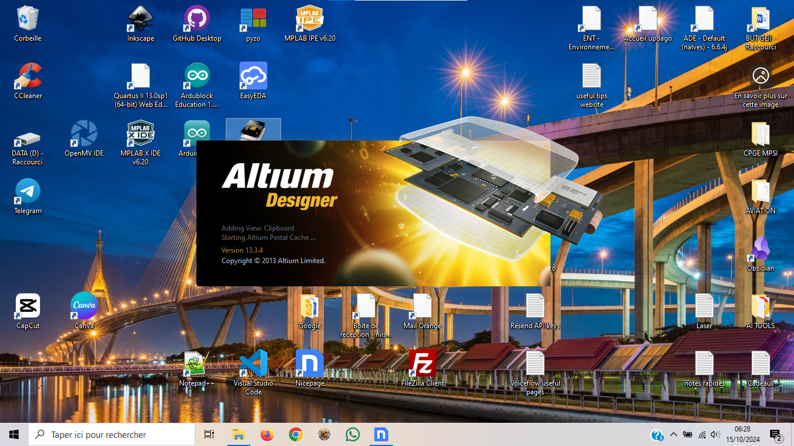Open the volume control in tray
The height and width of the screenshot is (446, 794).
pyautogui.click(x=715, y=434)
